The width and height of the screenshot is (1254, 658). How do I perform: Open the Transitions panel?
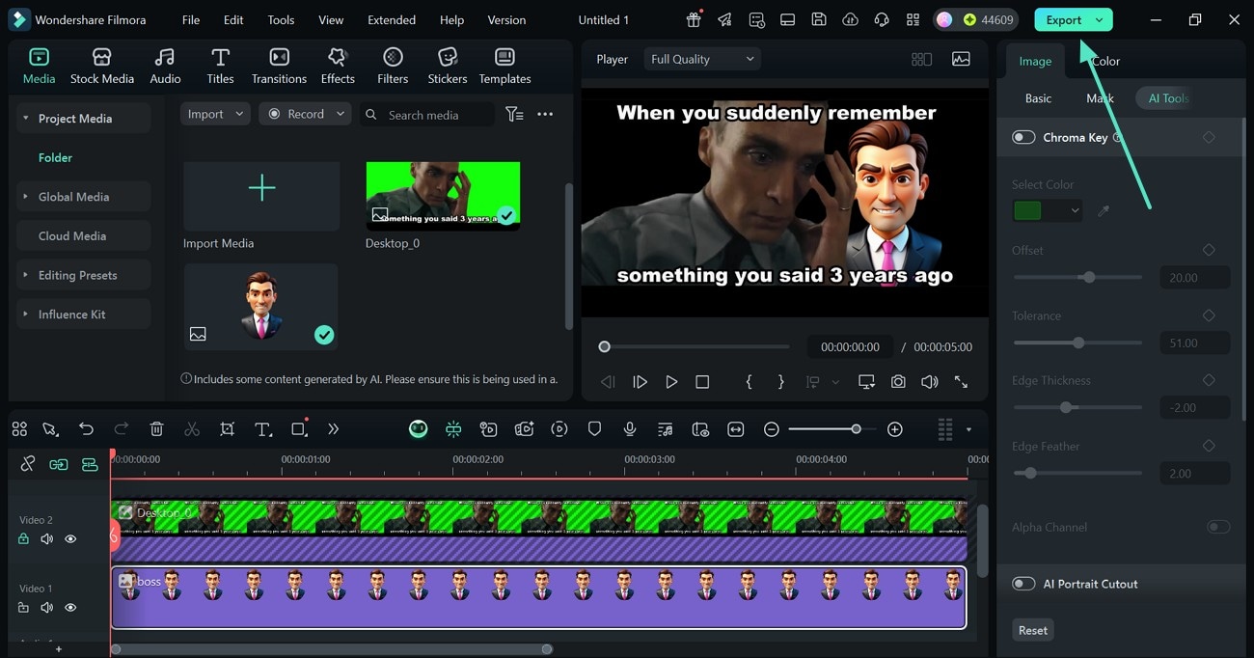(x=279, y=67)
